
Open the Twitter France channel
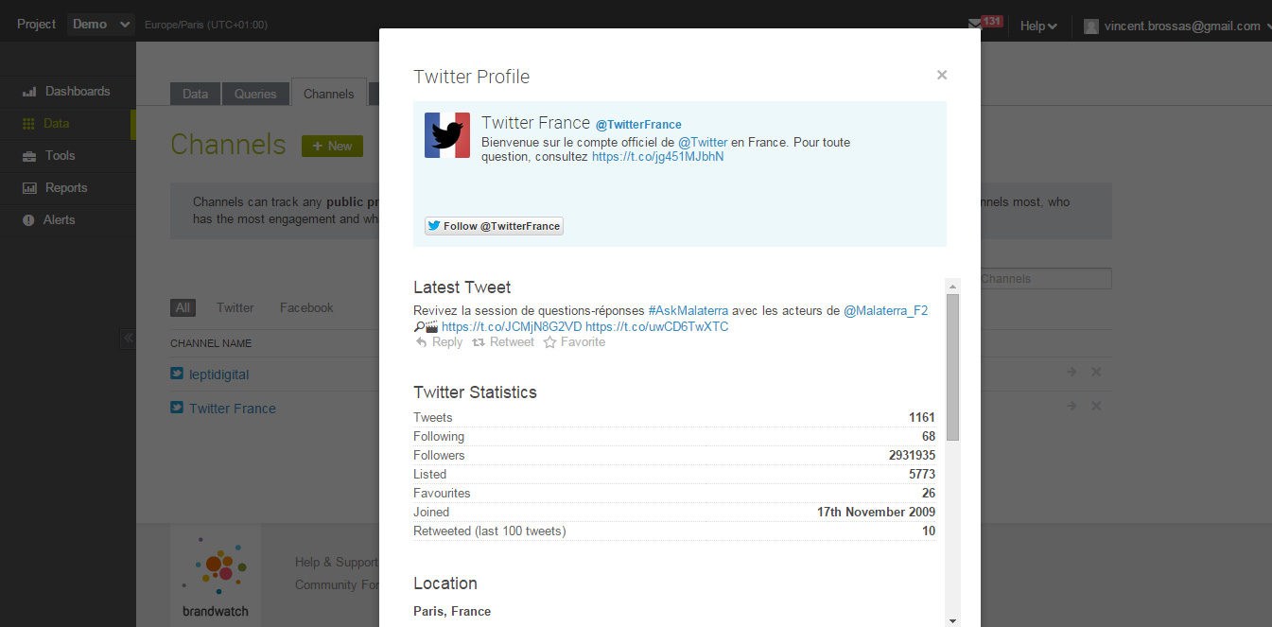(x=233, y=409)
